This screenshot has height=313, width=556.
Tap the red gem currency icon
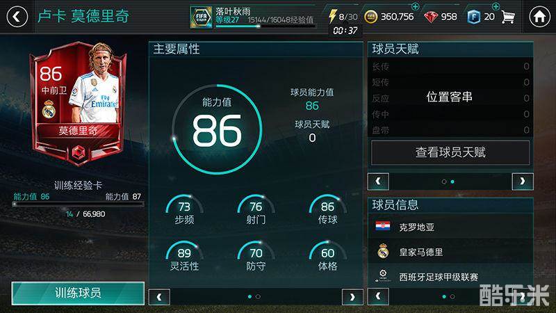[431, 17]
